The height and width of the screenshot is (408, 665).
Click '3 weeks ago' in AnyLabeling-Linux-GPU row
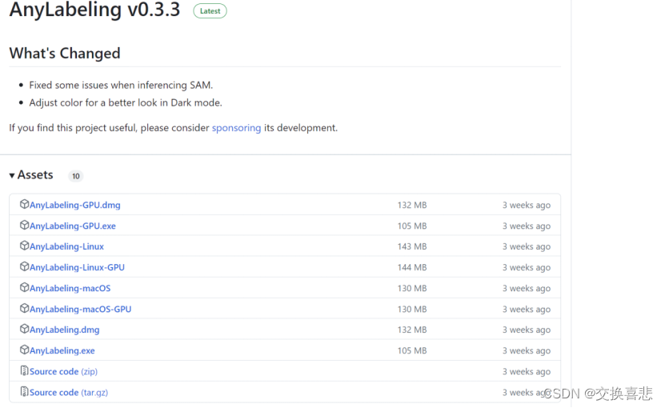point(527,268)
